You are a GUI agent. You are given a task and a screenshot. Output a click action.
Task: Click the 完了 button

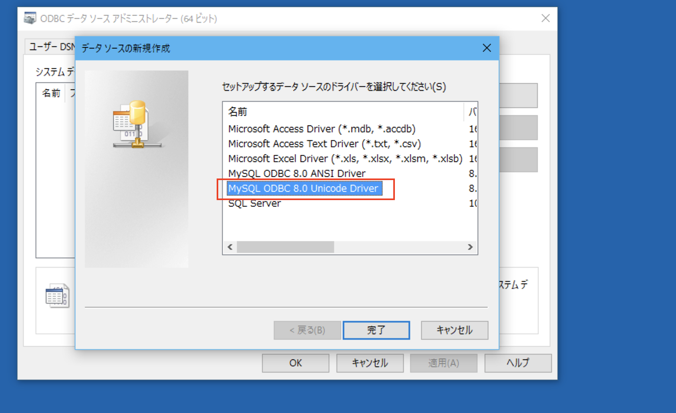pos(376,330)
